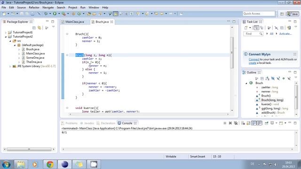Open the File menu

pos(4,8)
